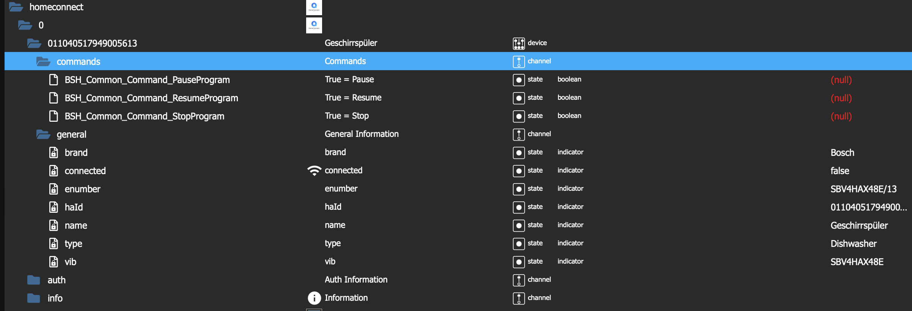Click the state icon in brand row
The height and width of the screenshot is (311, 912).
point(519,152)
